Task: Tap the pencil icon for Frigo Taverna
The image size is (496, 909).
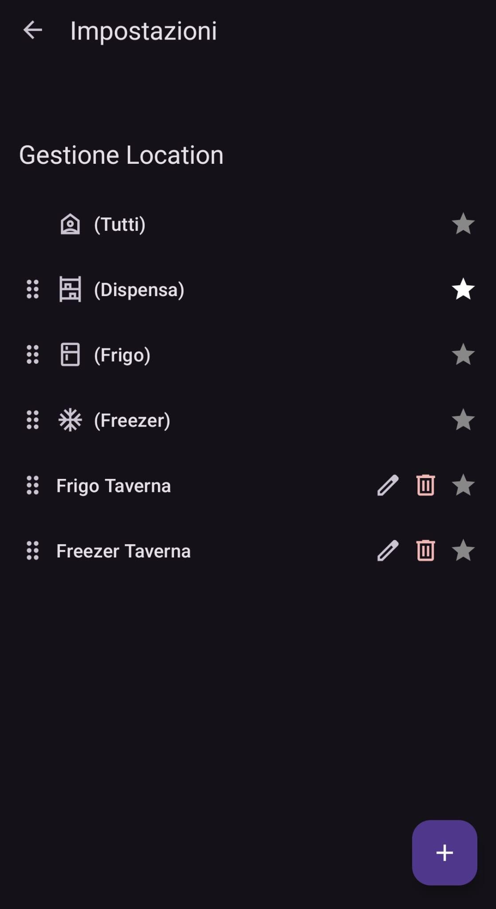Action: click(388, 485)
